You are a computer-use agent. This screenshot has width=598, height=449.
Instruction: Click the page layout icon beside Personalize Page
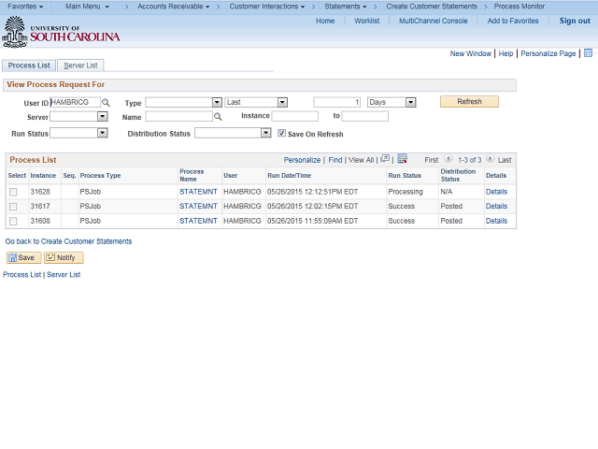coord(588,53)
